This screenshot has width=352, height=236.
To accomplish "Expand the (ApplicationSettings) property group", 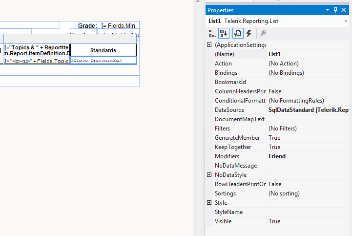I will tap(209, 45).
